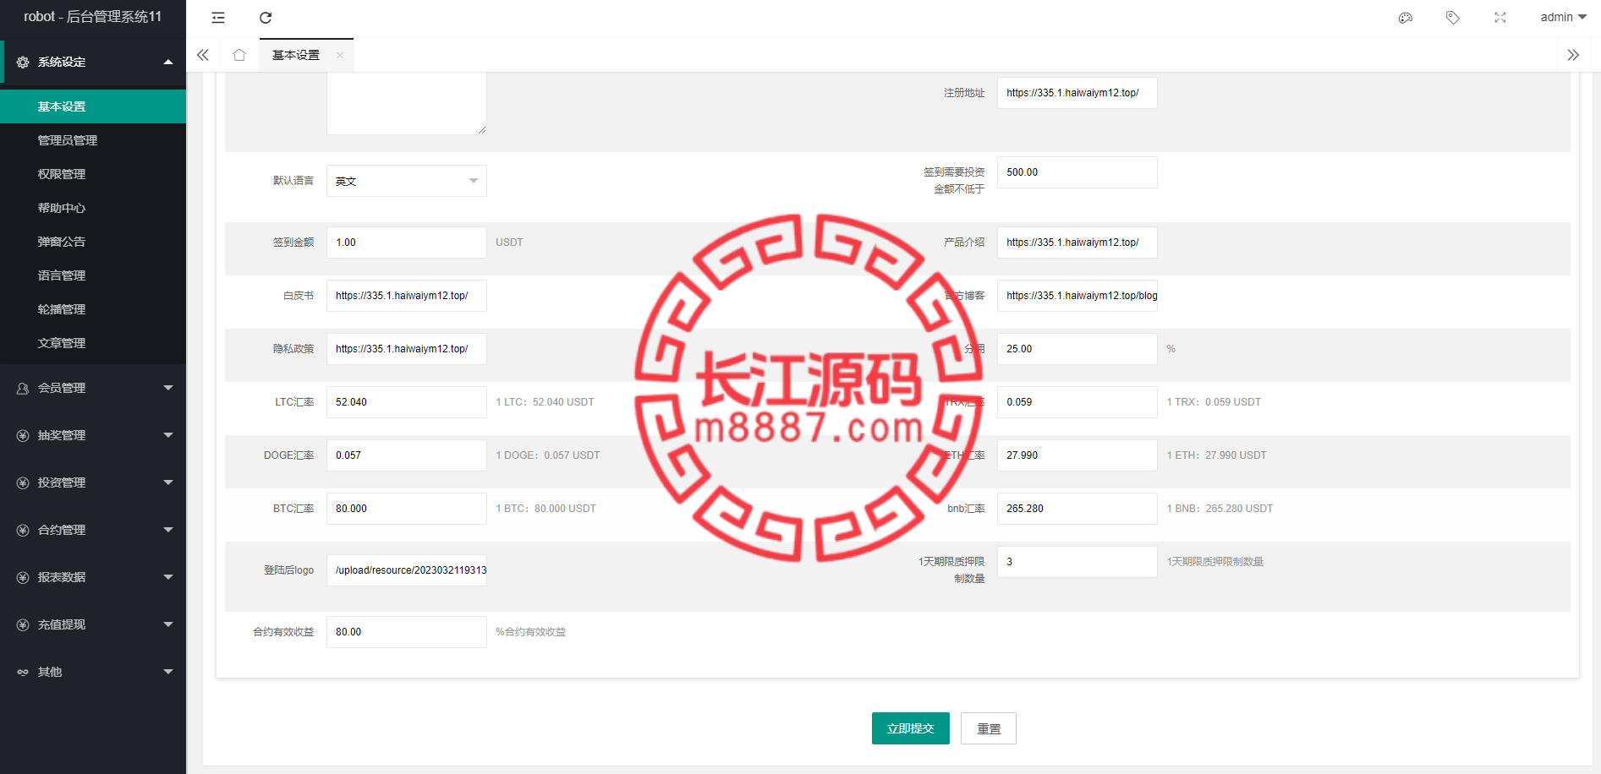1601x774 pixels.
Task: Open 权限管理 in sidebar
Action: pos(93,174)
